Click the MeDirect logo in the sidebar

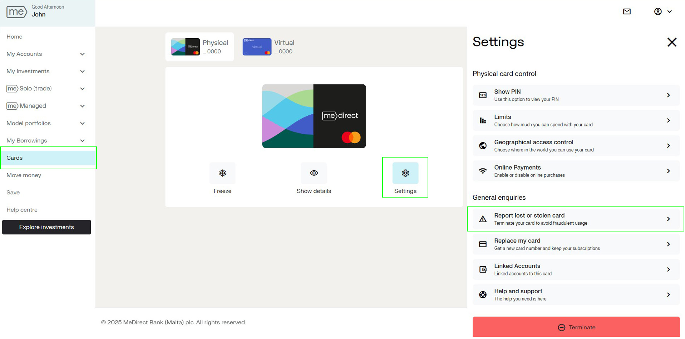(16, 12)
